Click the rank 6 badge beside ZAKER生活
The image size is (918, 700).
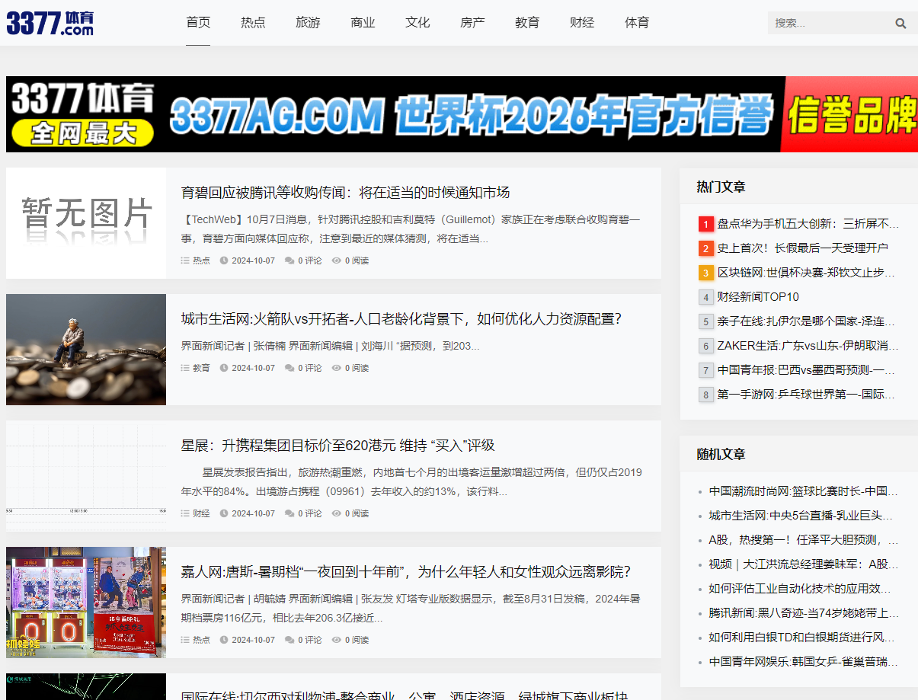706,346
